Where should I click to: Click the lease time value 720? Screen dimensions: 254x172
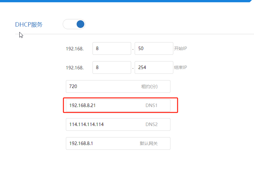pyautogui.click(x=73, y=86)
